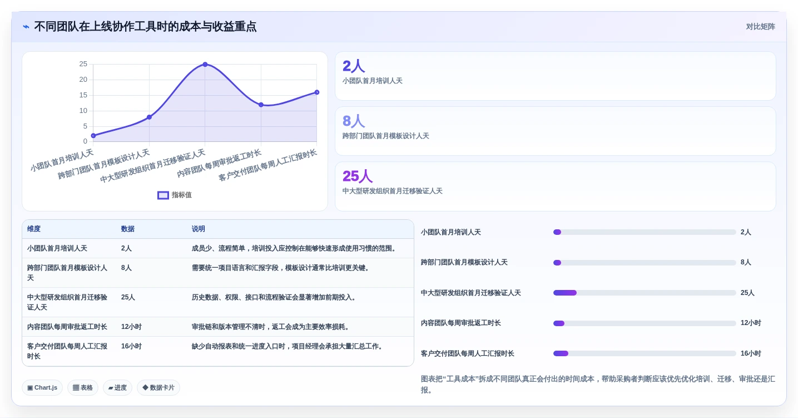
Task: Click the page title 不同团队在上线协作工具时的成本与收益重点
Action: point(146,27)
